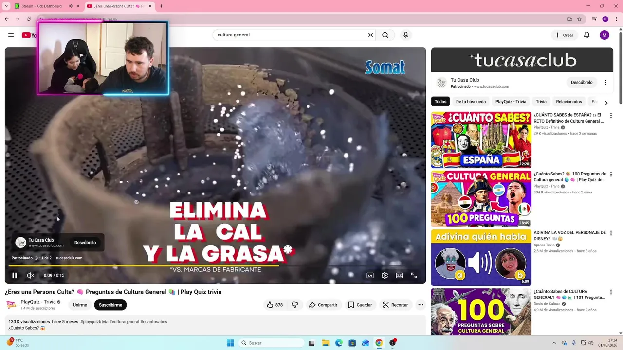Start voice search with microphone
Screen dimensions: 623x350
[406, 35]
